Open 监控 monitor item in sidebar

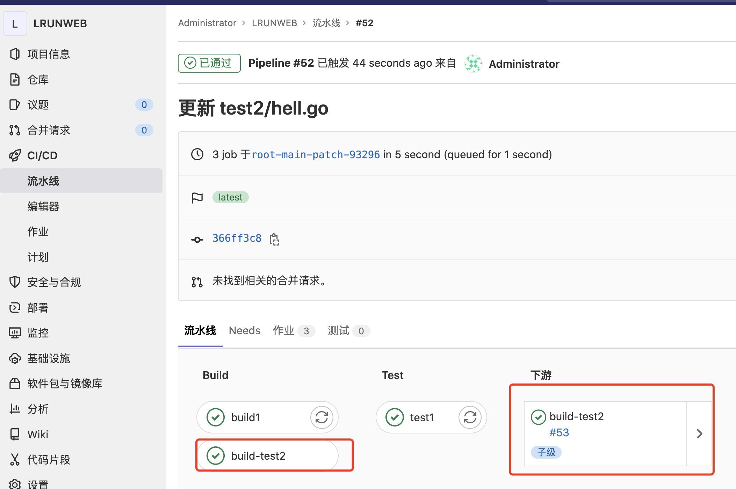click(38, 333)
